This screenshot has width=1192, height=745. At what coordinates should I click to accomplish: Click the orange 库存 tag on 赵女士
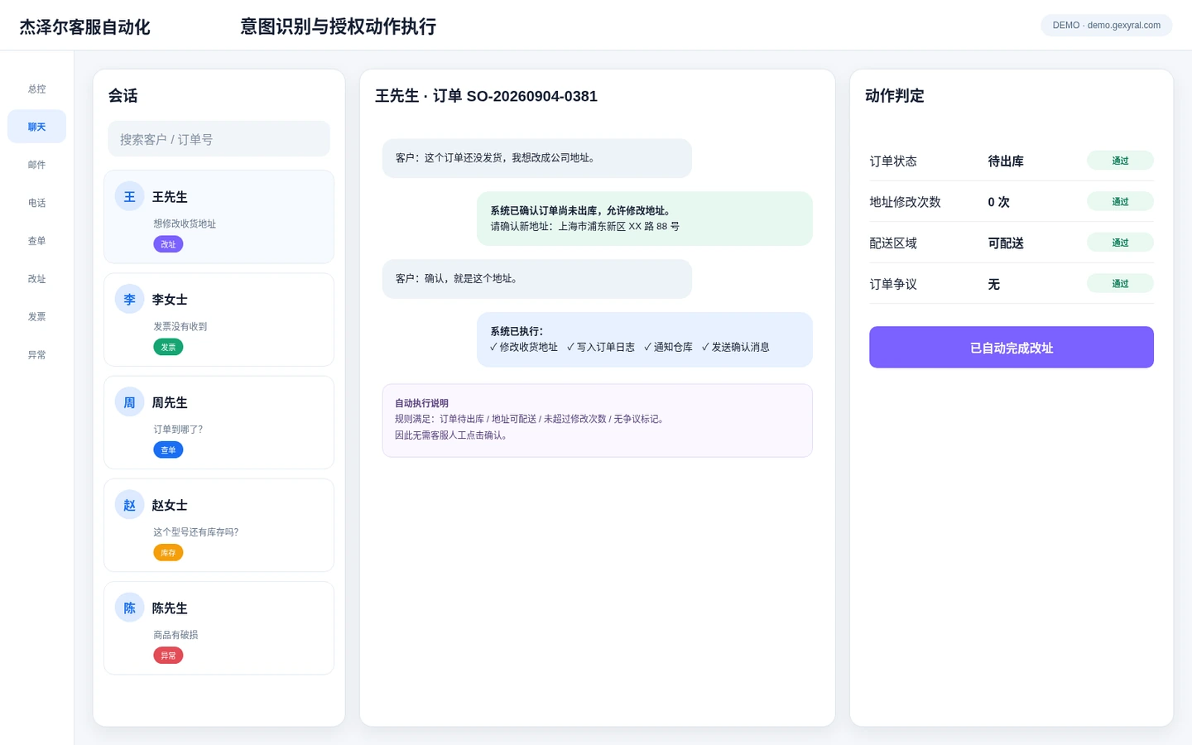168,552
